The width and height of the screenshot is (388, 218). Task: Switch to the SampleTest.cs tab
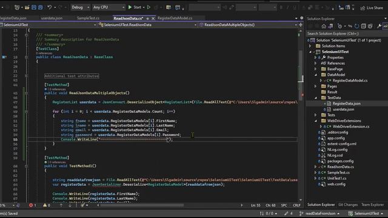pyautogui.click(x=88, y=18)
